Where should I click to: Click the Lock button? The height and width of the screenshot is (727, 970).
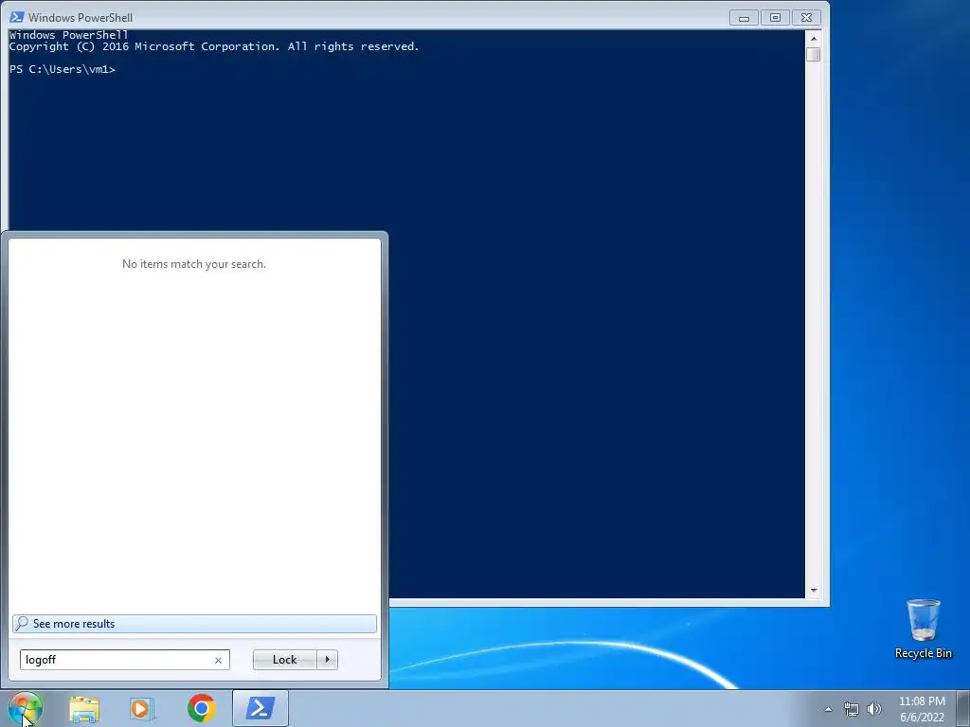pyautogui.click(x=284, y=660)
